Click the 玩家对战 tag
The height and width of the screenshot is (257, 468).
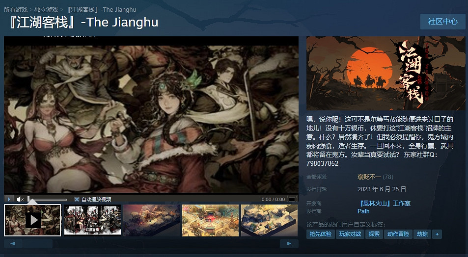pyautogui.click(x=350, y=234)
